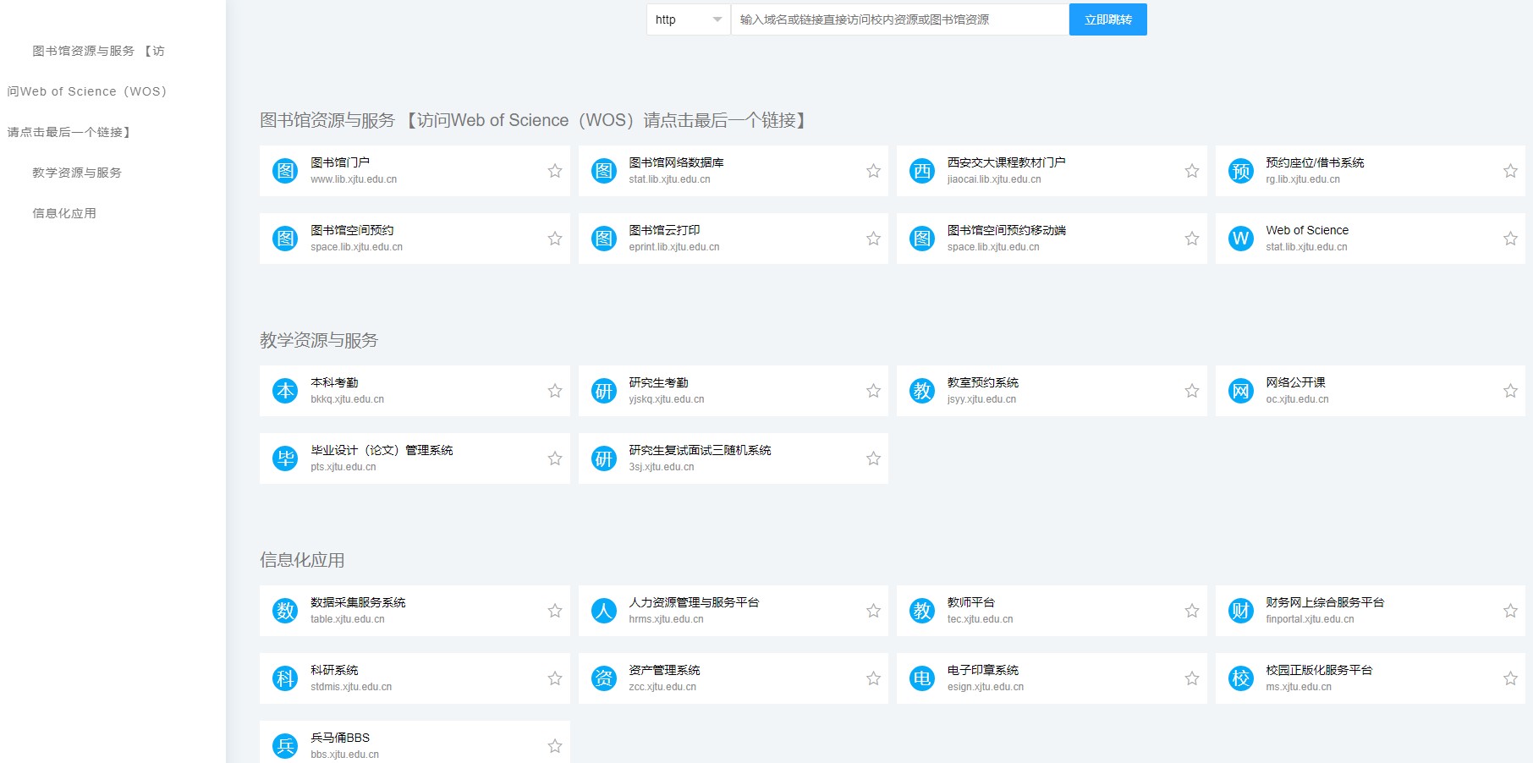Favorite 图书馆门户 with its star
Viewport: 1533px width, 763px height.
click(x=555, y=171)
